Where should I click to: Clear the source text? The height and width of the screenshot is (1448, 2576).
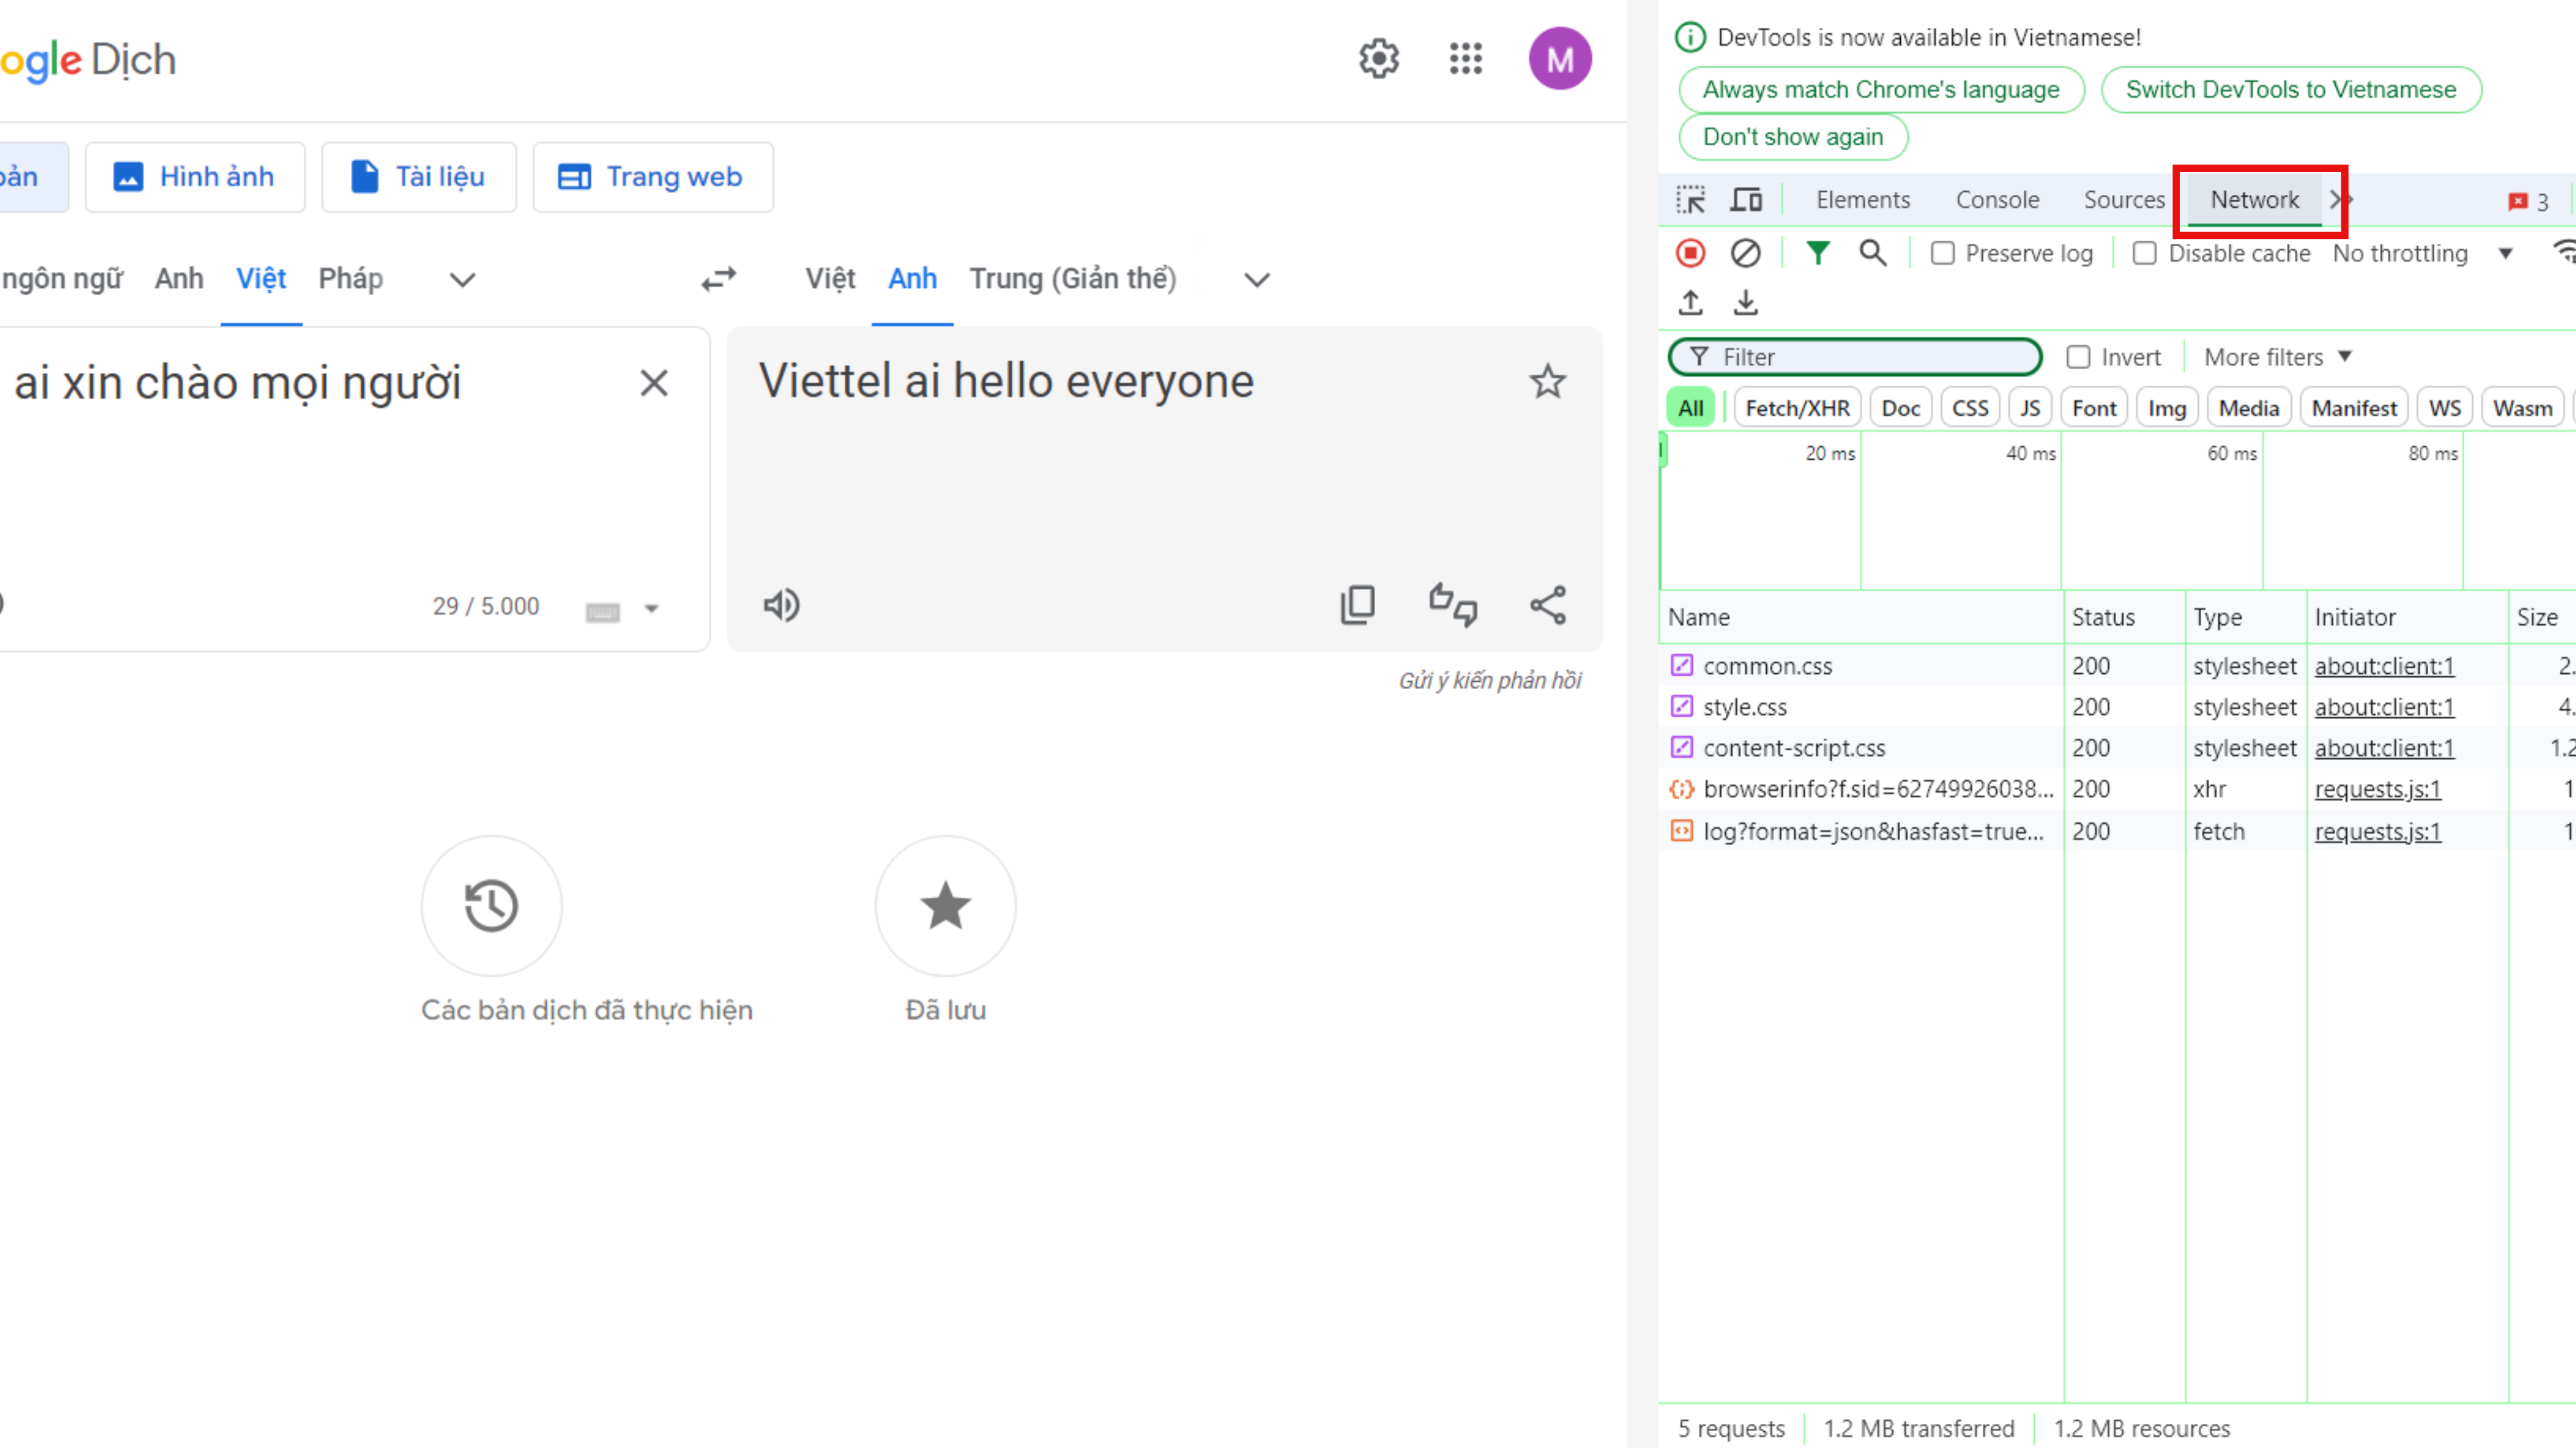pyautogui.click(x=654, y=383)
